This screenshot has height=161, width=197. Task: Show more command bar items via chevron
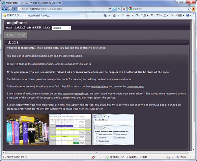(x=194, y=14)
